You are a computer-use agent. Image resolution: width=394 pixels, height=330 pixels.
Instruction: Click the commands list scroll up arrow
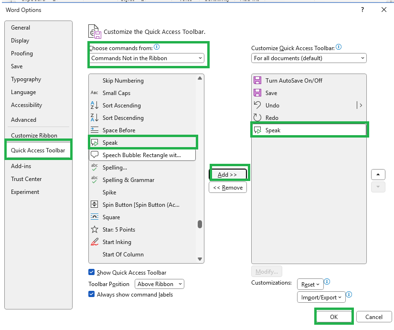click(x=200, y=78)
